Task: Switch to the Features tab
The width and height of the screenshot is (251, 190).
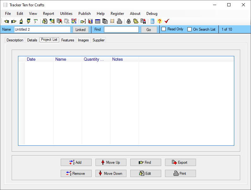Action: click(x=68, y=40)
